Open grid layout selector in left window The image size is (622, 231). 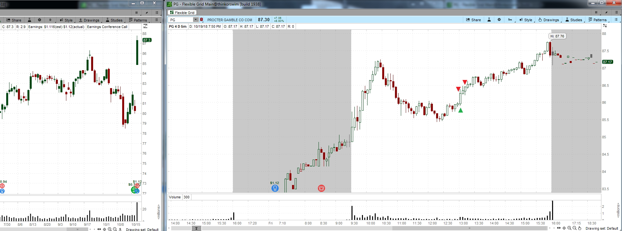tap(137, 12)
